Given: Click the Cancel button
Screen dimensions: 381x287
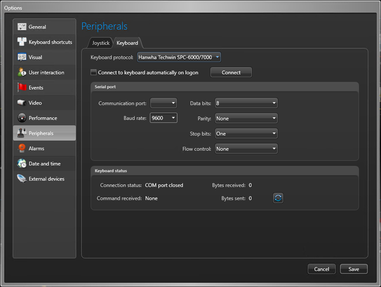Looking at the screenshot, I should 321,269.
